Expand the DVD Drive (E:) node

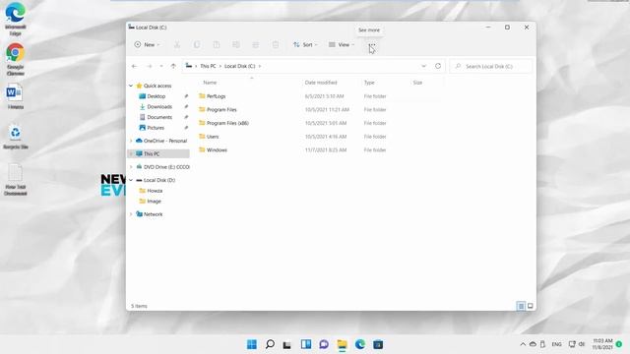[x=131, y=167]
